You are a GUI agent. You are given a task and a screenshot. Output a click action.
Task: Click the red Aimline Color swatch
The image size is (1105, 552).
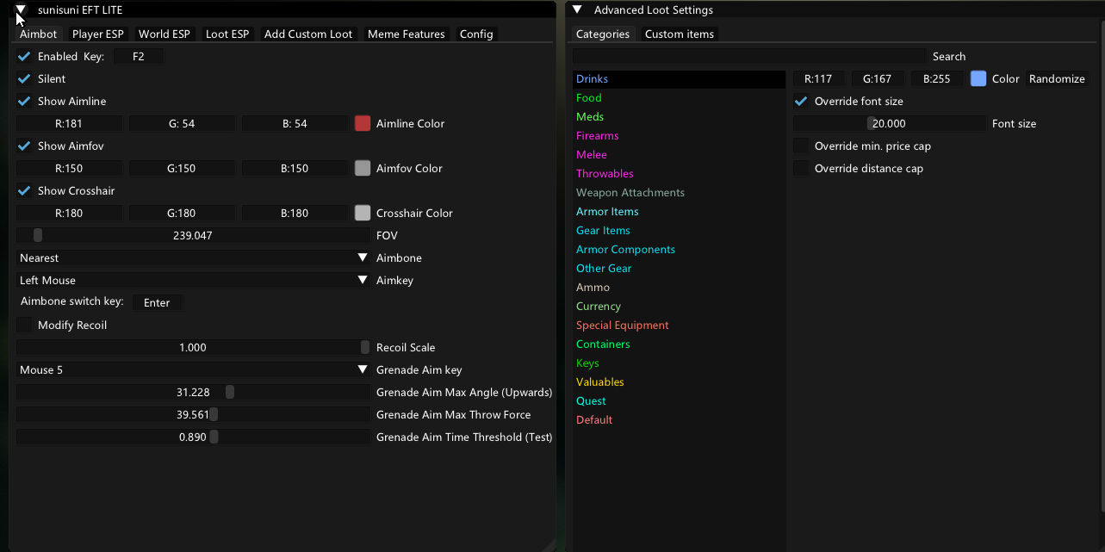pos(363,123)
